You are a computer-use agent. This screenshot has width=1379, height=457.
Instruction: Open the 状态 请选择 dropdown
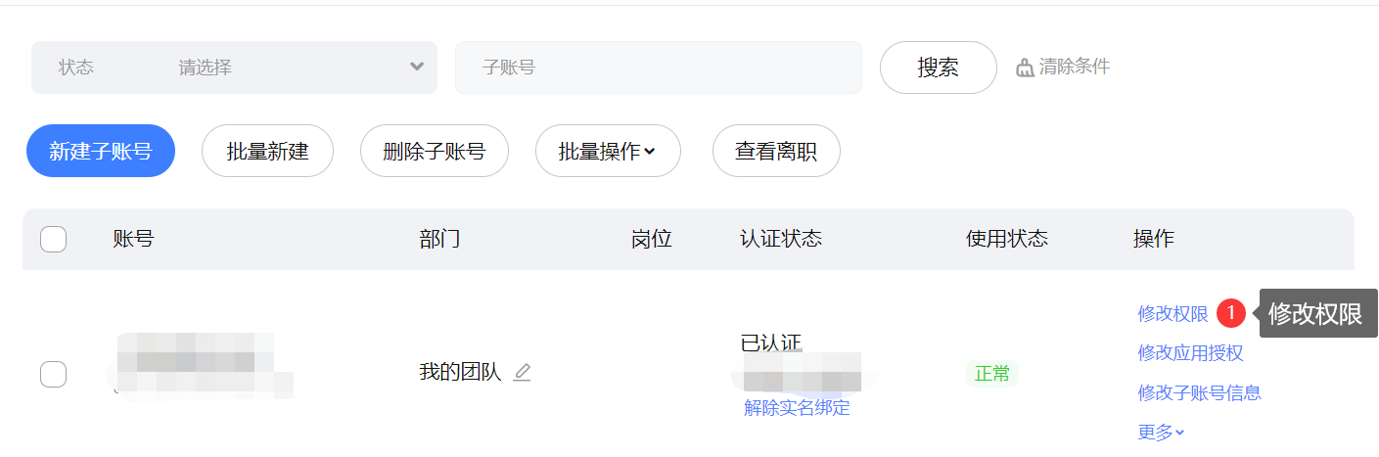234,68
